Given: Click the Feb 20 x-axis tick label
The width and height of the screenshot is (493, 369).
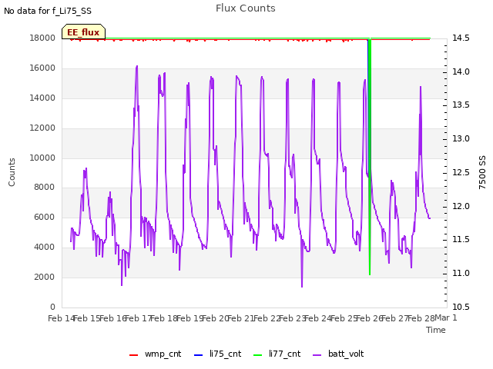Looking at the screenshot, I should click(216, 318).
